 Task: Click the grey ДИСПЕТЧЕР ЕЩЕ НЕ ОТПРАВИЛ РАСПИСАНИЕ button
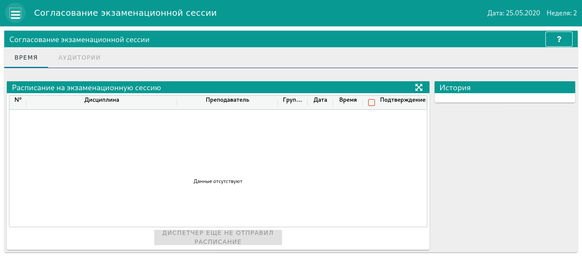[x=218, y=237]
